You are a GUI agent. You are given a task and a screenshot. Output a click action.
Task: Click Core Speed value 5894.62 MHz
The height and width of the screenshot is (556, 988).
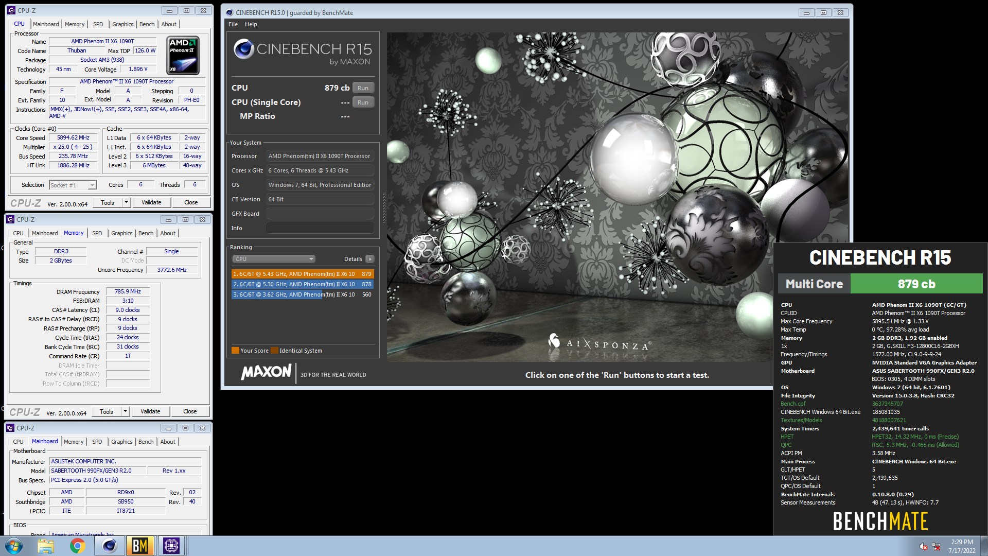click(73, 138)
